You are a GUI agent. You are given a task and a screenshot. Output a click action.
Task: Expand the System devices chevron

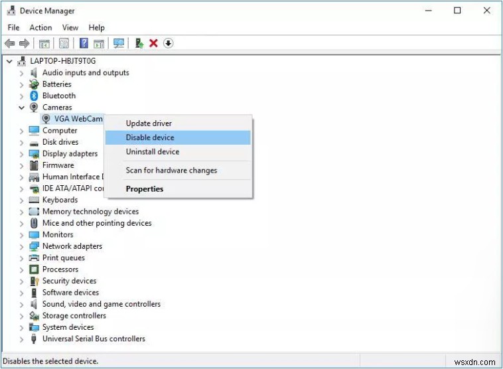click(x=21, y=328)
